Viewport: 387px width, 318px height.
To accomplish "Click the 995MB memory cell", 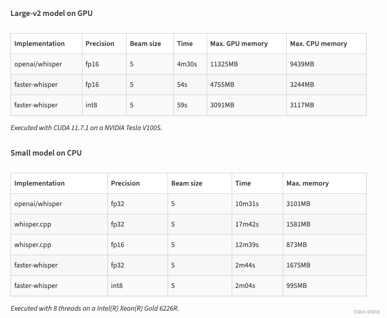I will (x=324, y=286).
